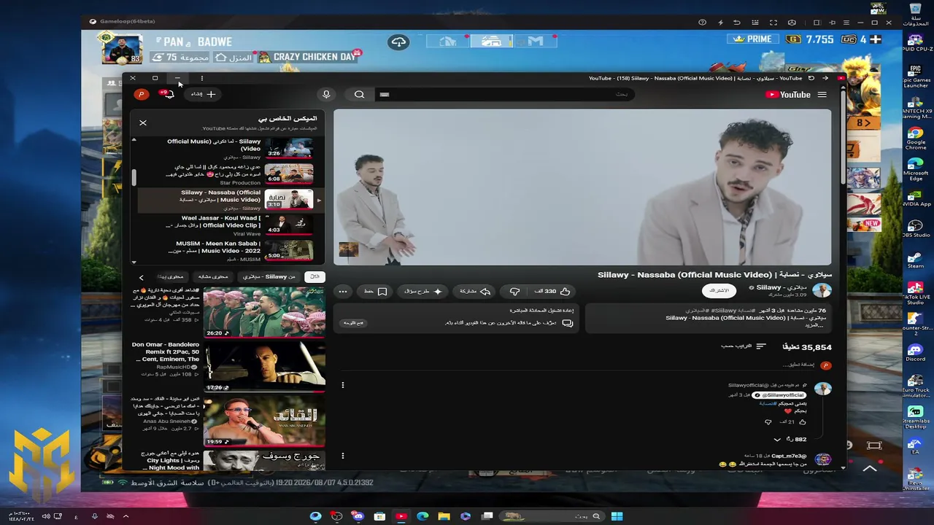This screenshot has height=525, width=934.
Task: Click the video player area
Action: 582,187
